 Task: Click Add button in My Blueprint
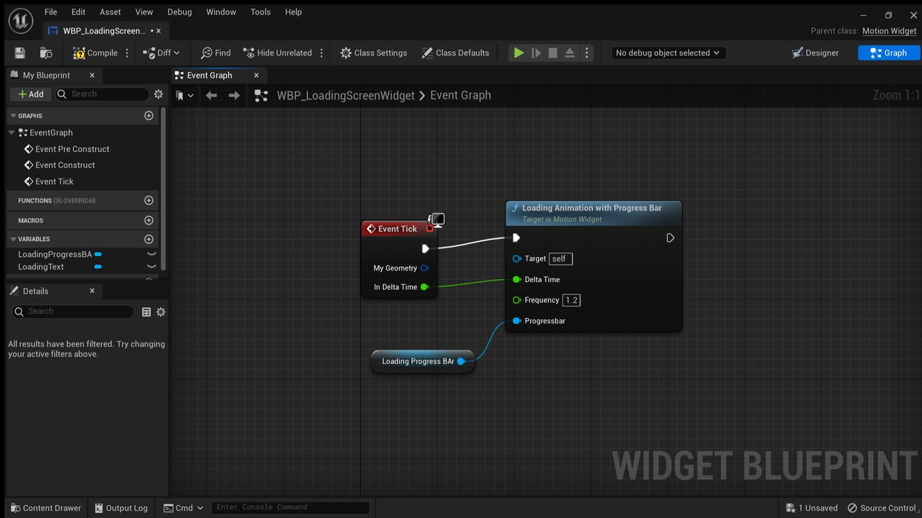pos(30,94)
